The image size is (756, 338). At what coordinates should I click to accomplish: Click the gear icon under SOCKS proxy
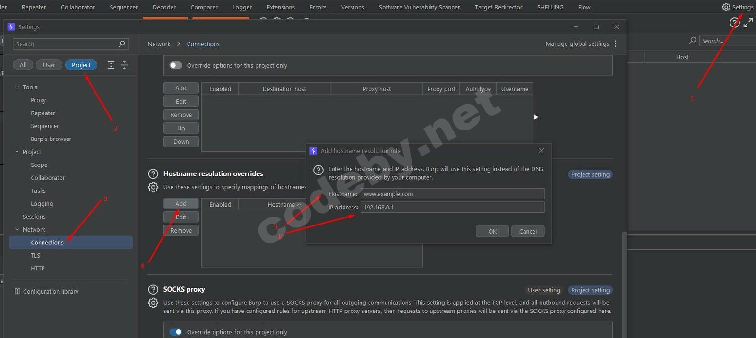click(153, 303)
